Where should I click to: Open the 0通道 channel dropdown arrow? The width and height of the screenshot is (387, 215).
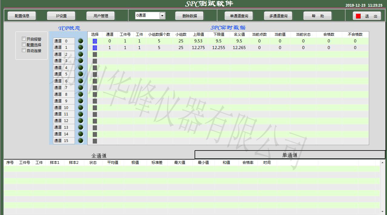pos(162,16)
